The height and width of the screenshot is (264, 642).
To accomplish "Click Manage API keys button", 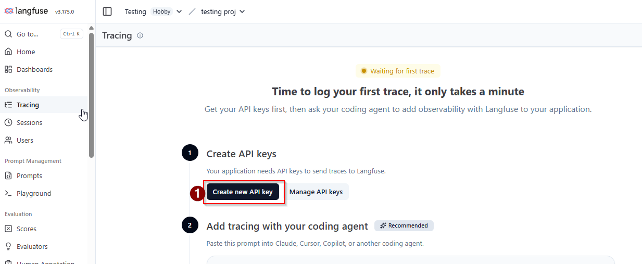I will tap(316, 192).
